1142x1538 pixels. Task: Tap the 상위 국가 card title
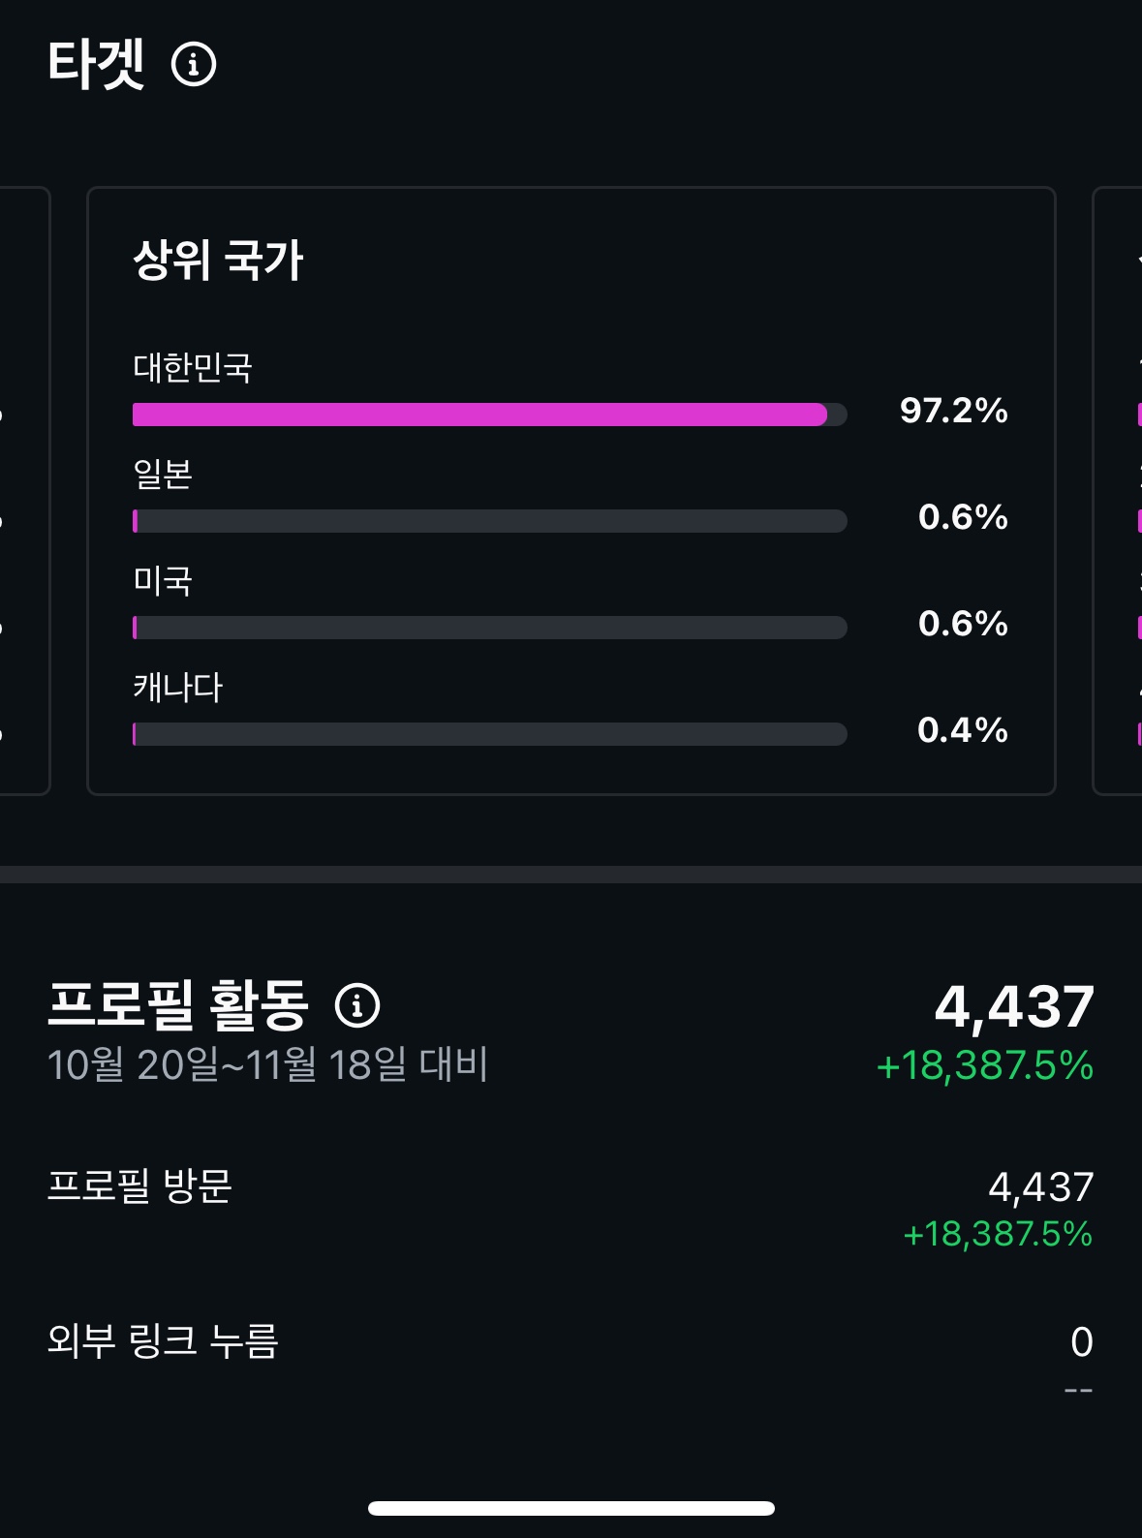pyautogui.click(x=218, y=261)
